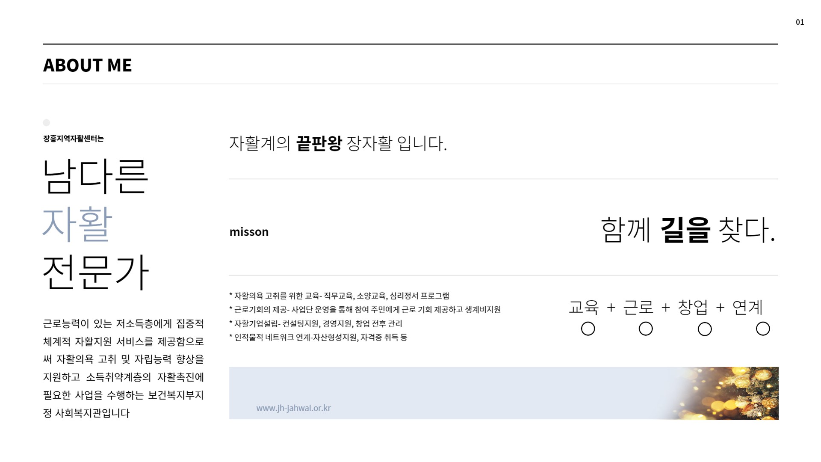Select the circle under 연계

click(x=763, y=329)
